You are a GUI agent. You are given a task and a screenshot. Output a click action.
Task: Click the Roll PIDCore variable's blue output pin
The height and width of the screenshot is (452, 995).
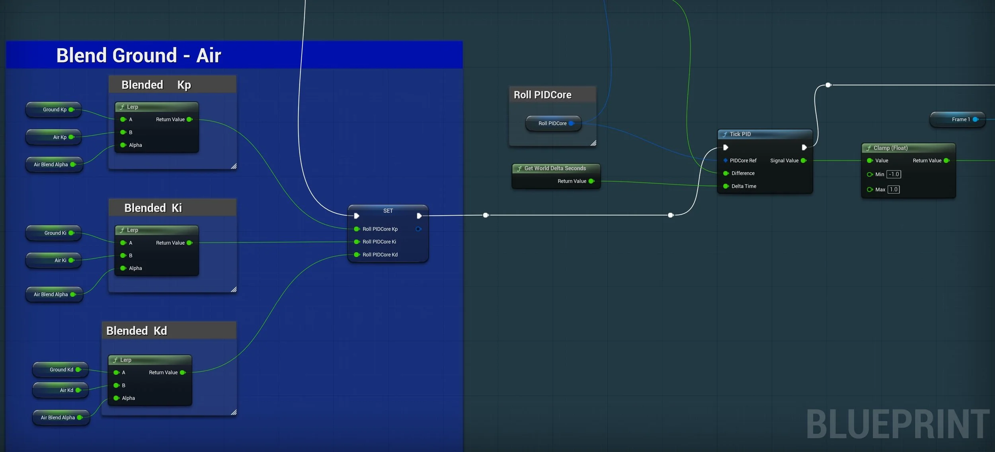pyautogui.click(x=572, y=123)
